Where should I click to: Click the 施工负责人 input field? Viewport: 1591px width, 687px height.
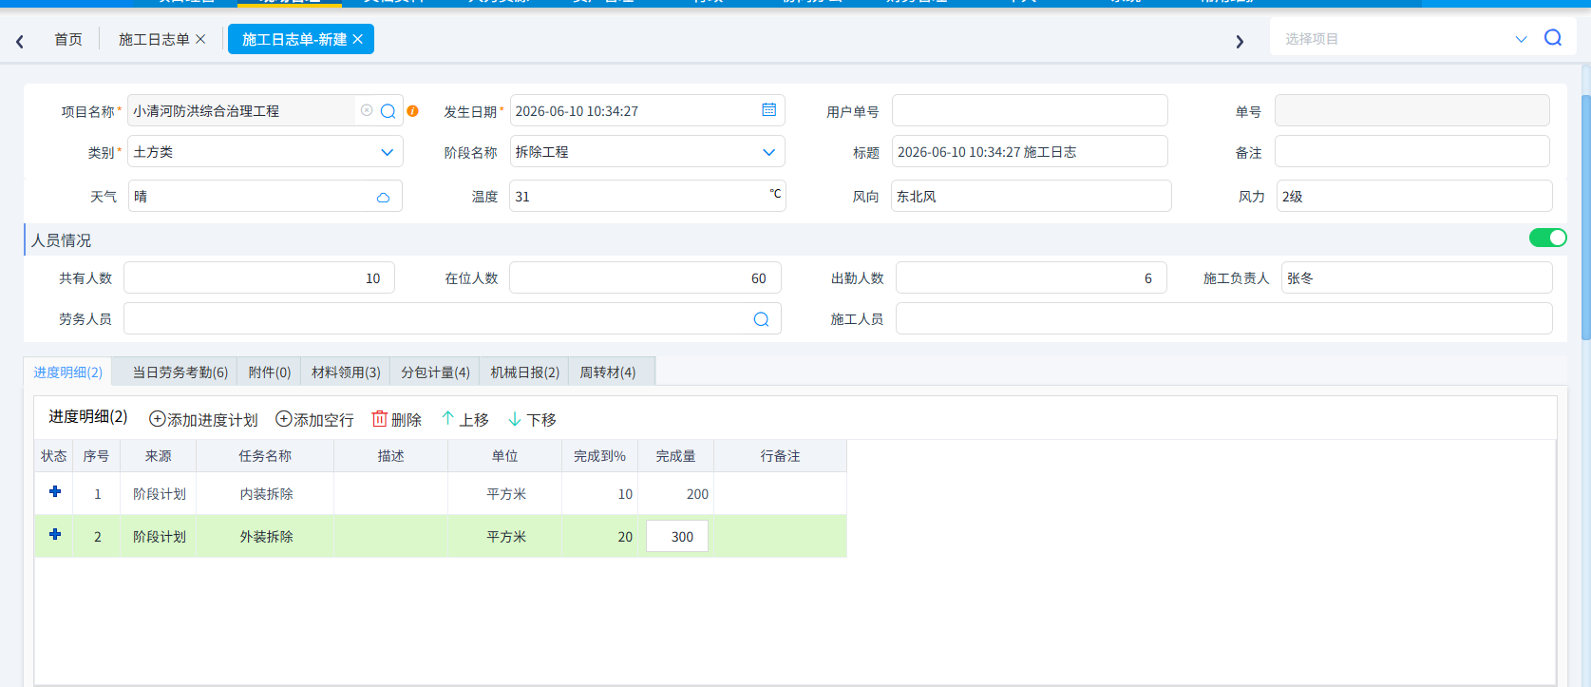coord(1416,277)
